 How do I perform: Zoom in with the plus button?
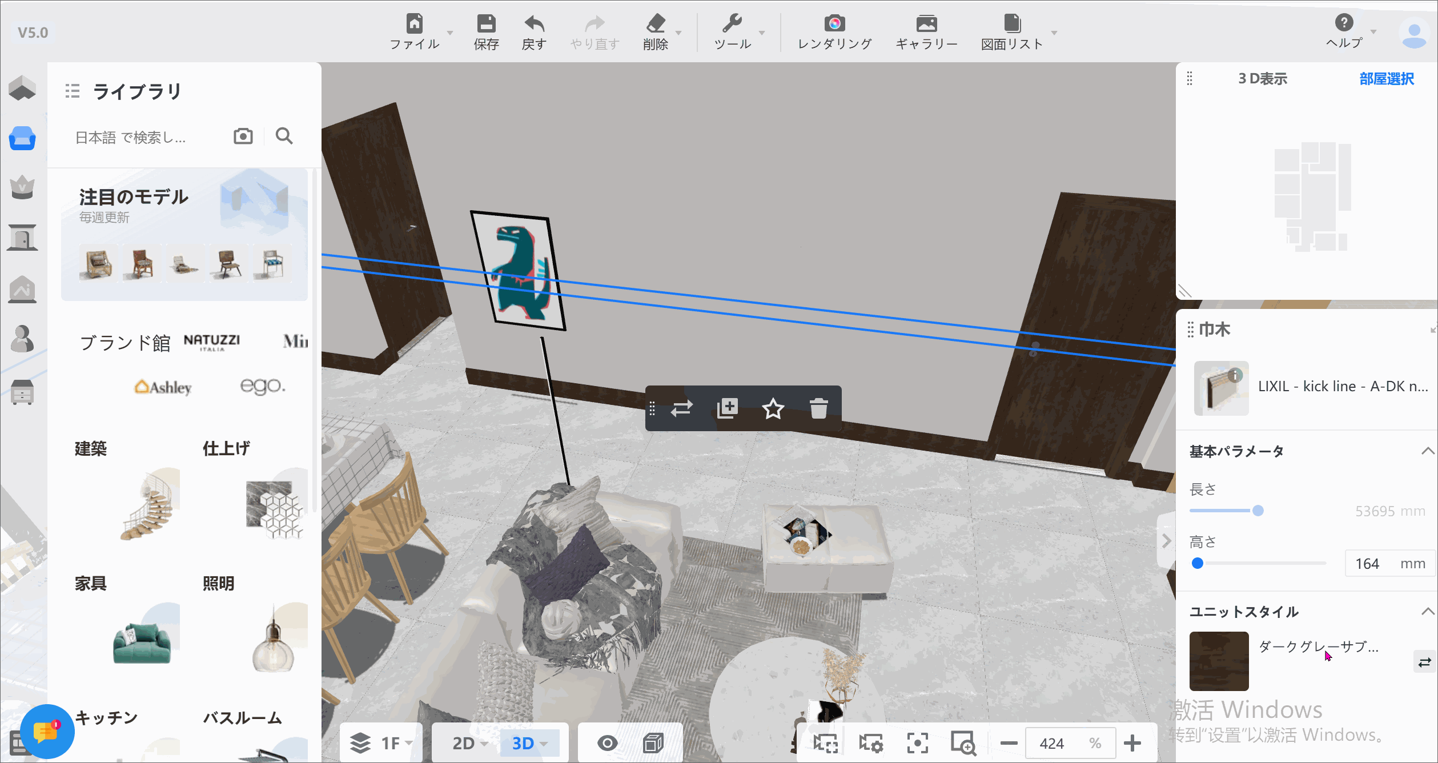point(1132,743)
